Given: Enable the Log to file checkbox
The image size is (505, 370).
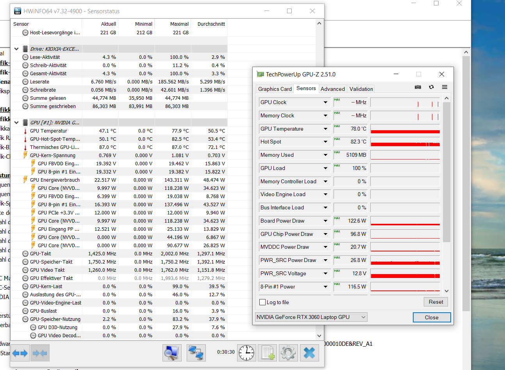Looking at the screenshot, I should point(263,302).
